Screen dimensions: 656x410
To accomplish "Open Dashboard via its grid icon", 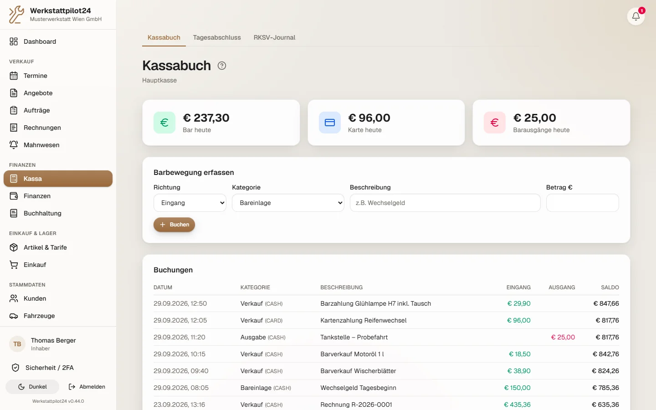I will point(14,41).
